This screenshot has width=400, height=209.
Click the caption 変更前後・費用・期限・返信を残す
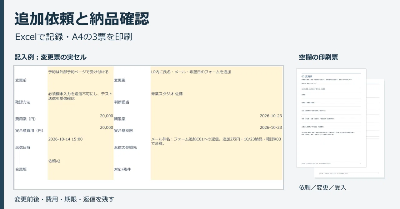tap(64, 199)
